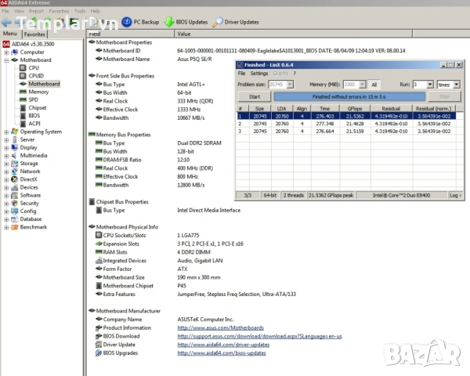Viewport: 470px width, 376px height.
Task: Open the LinX Settings menu
Action: point(259,74)
